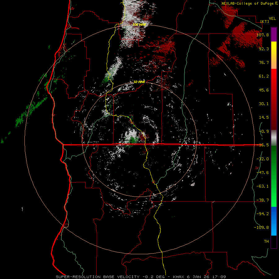Click the 50 NMI range ring label

(x=139, y=82)
